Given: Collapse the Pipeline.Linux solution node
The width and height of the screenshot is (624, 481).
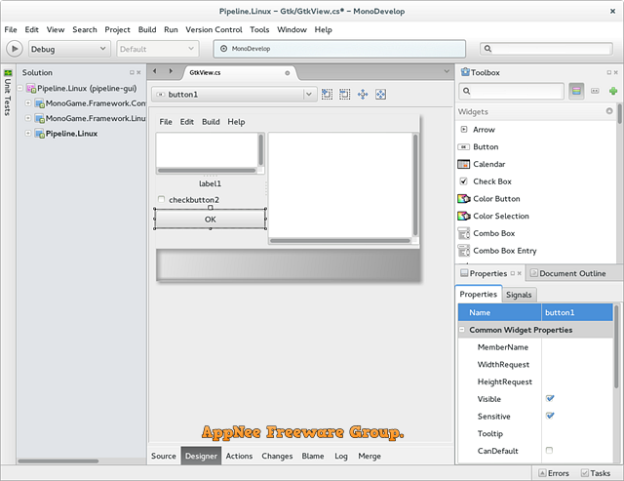Looking at the screenshot, I should click(19, 88).
